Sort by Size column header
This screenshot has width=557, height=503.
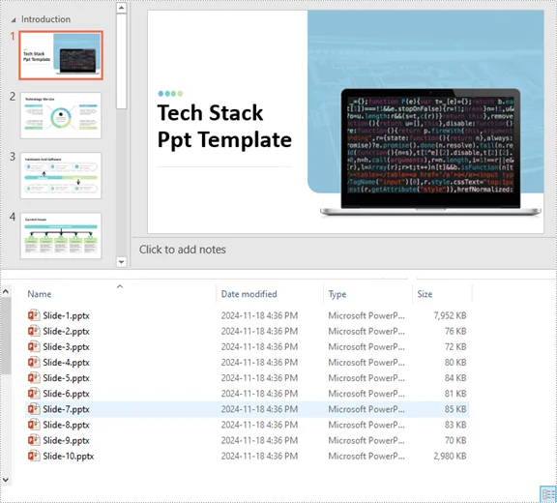coord(425,294)
